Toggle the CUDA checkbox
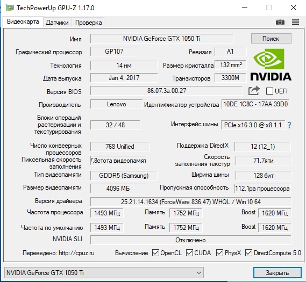 [x=189, y=253]
